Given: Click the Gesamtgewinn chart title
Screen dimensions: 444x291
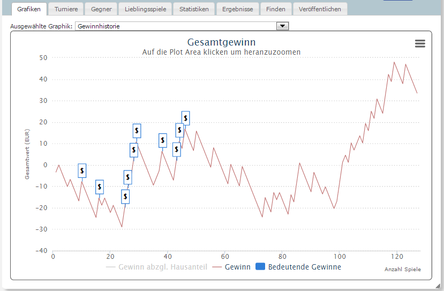Looking at the screenshot, I should 221,42.
